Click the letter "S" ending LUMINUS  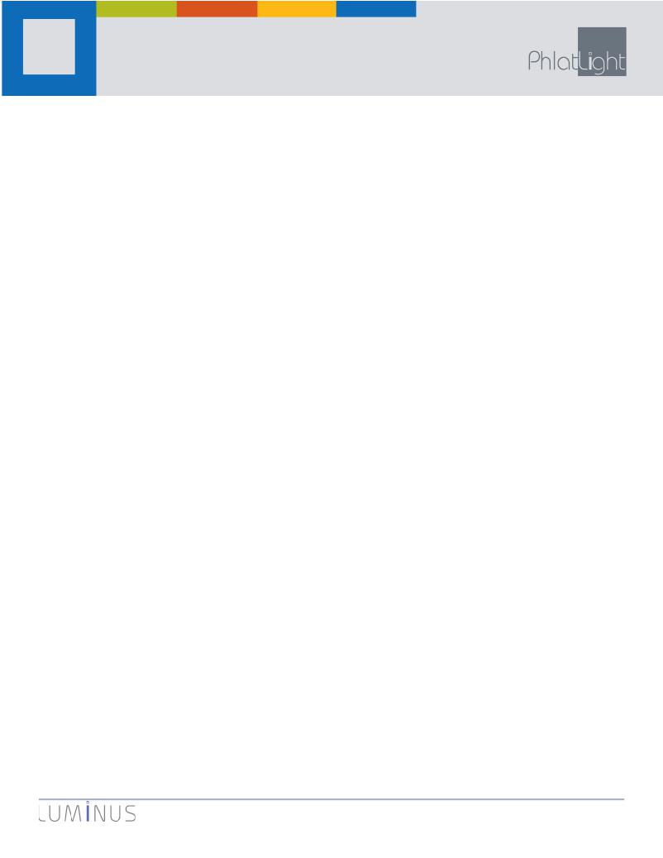(x=130, y=813)
